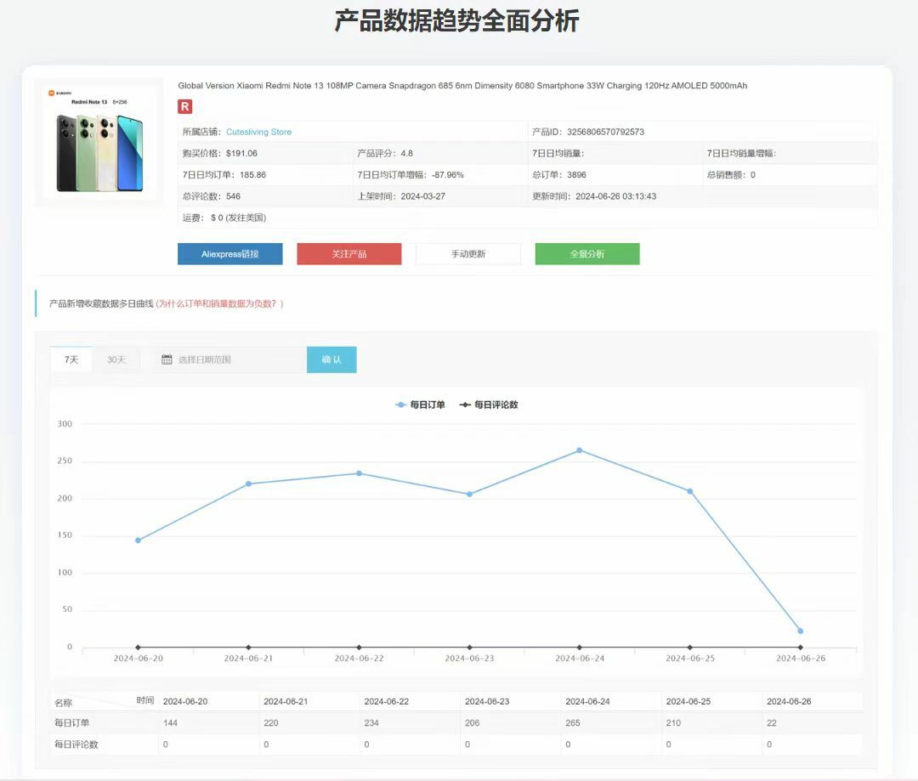
Task: Click the red 关注产品 button
Action: pos(349,254)
